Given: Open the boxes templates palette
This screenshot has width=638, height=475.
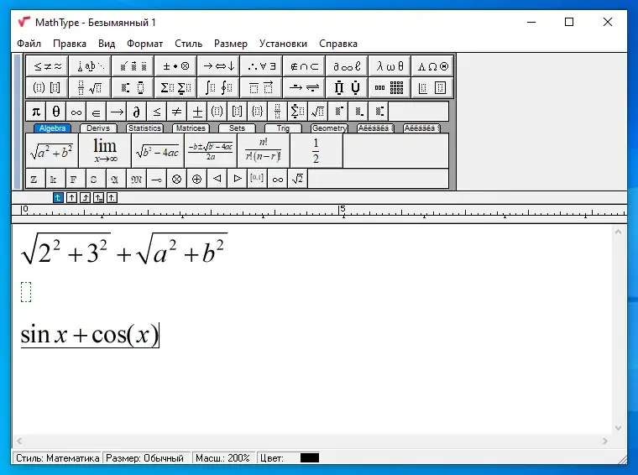Looking at the screenshot, I should tap(432, 87).
